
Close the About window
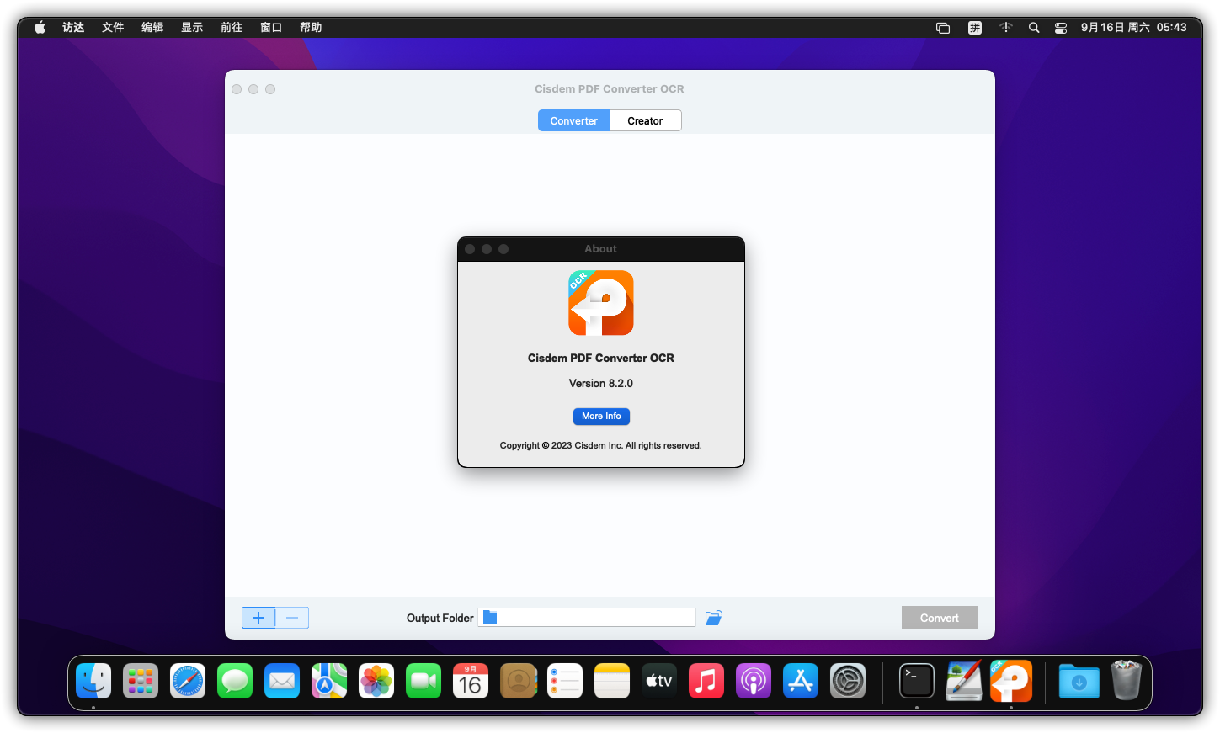[470, 249]
